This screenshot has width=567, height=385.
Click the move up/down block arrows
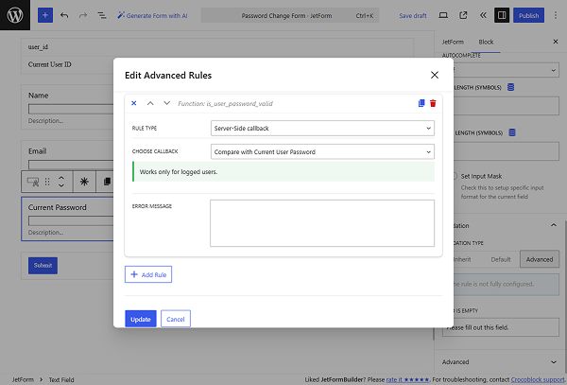click(x=61, y=182)
